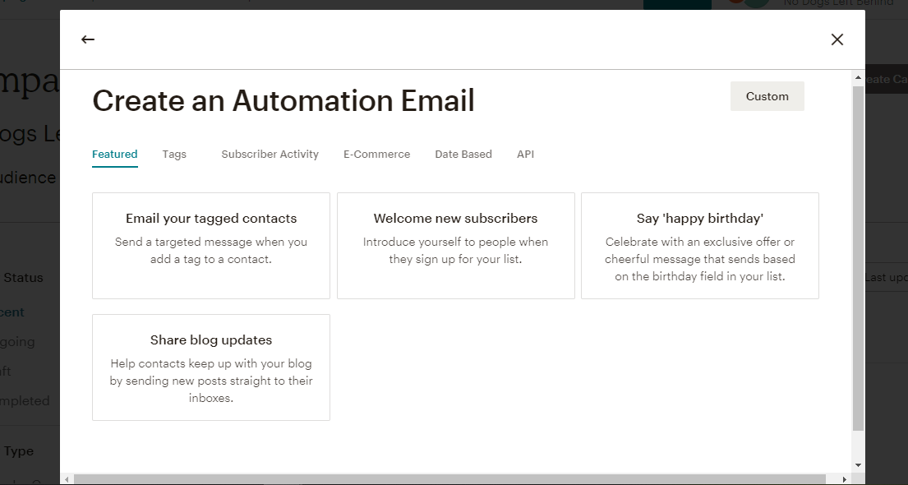Select the Share blog updates card
Screen dimensions: 908x485
coord(211,367)
